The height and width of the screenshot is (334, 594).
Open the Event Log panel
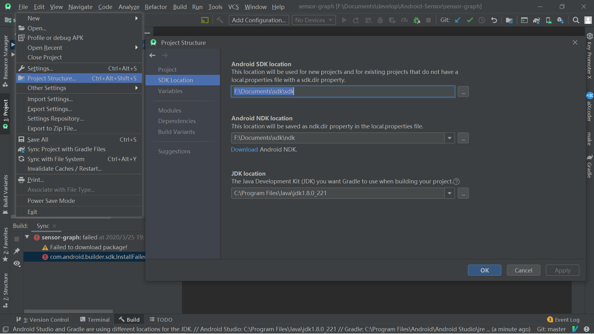pos(563,319)
